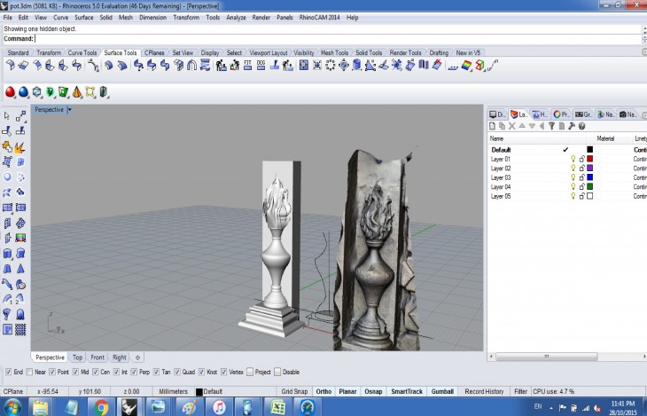The width and height of the screenshot is (647, 416).
Task: Click the Layers panel help question icon
Action: [x=581, y=126]
